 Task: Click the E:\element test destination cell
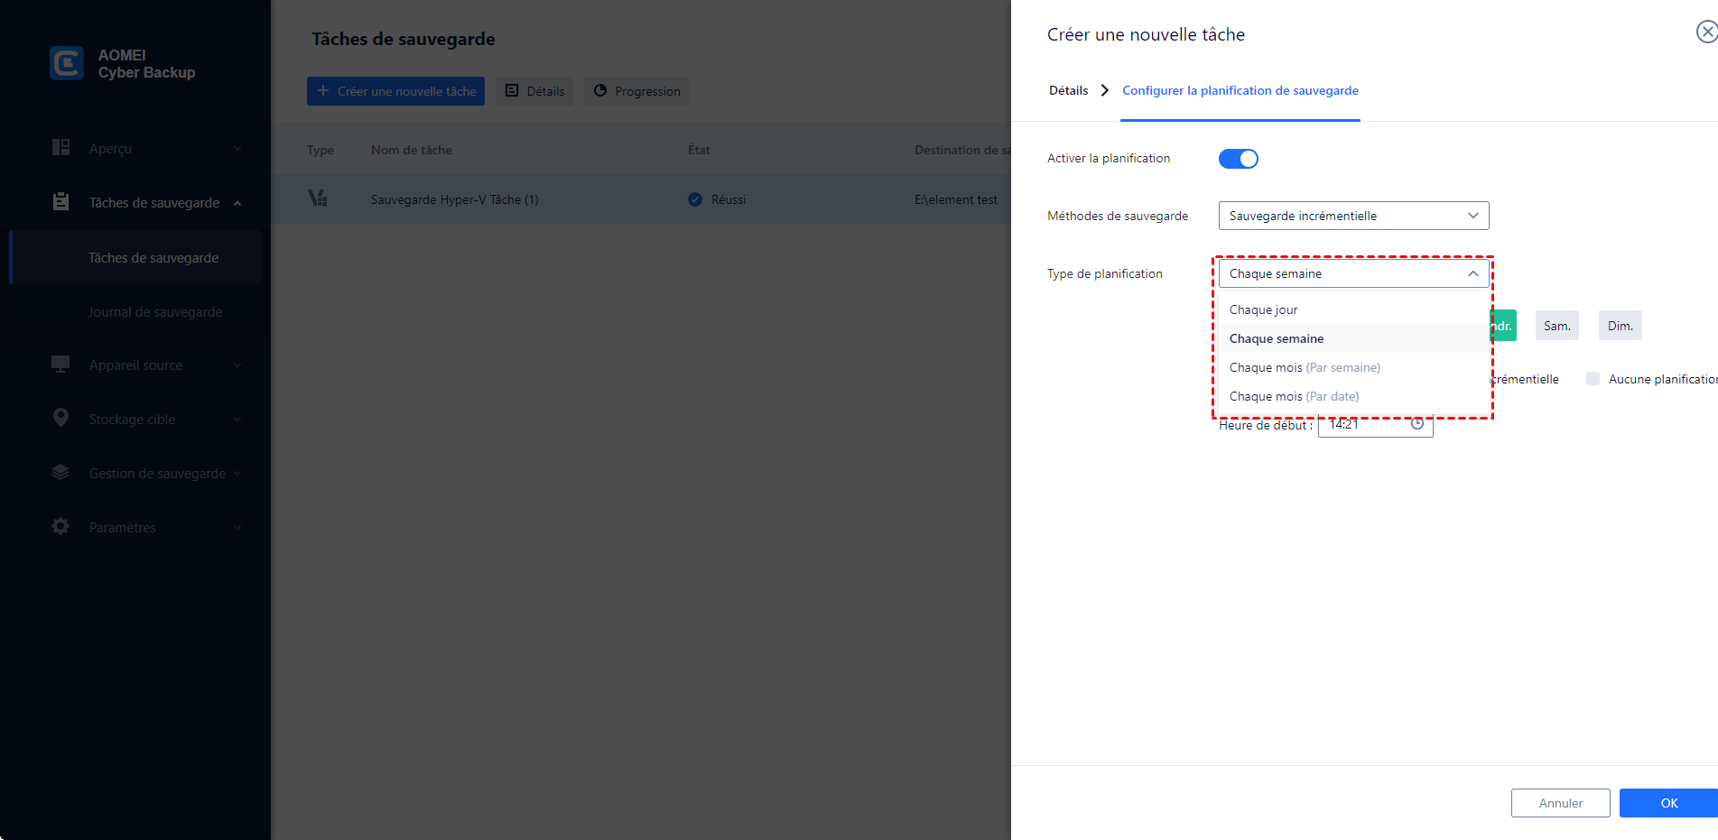pyautogui.click(x=955, y=199)
